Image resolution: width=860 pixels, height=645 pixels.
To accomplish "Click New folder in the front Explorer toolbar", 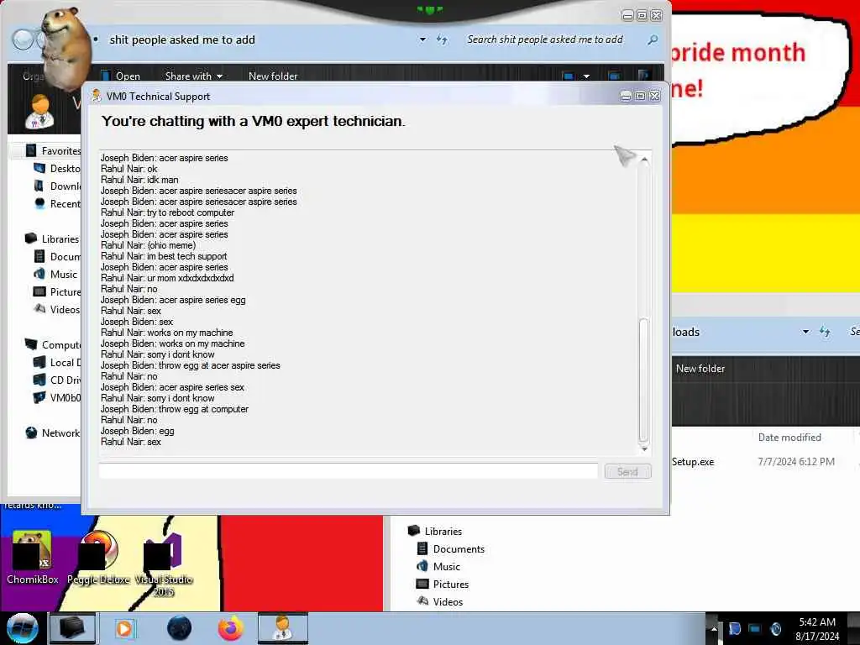I will pos(273,76).
